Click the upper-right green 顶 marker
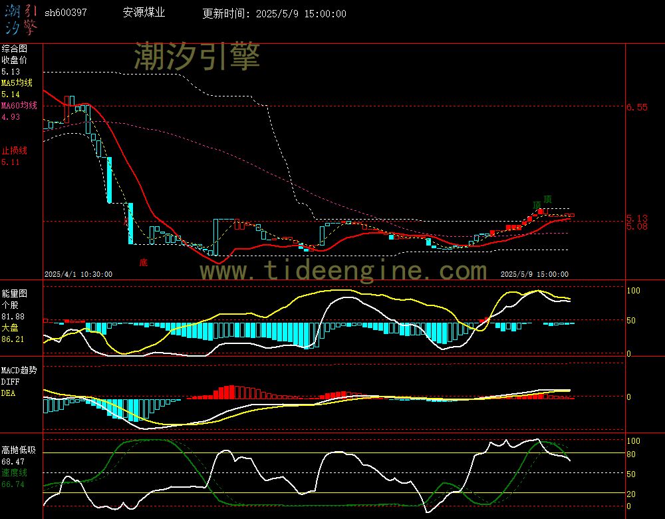This screenshot has height=519, width=665. pos(547,199)
